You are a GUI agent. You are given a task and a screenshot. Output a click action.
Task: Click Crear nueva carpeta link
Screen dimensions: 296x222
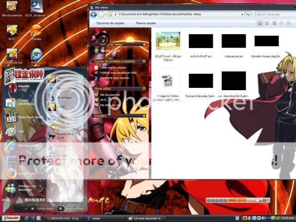111,68
